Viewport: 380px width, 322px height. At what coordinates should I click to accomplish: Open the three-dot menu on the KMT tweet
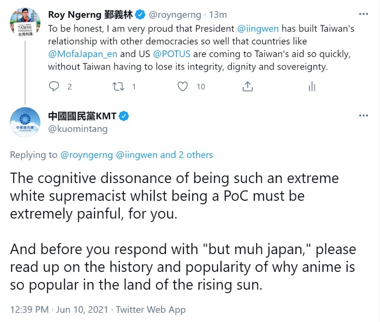pyautogui.click(x=364, y=115)
